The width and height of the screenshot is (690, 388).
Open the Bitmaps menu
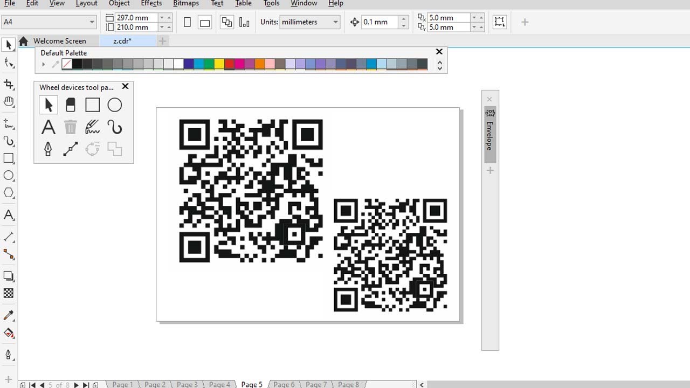coord(186,3)
